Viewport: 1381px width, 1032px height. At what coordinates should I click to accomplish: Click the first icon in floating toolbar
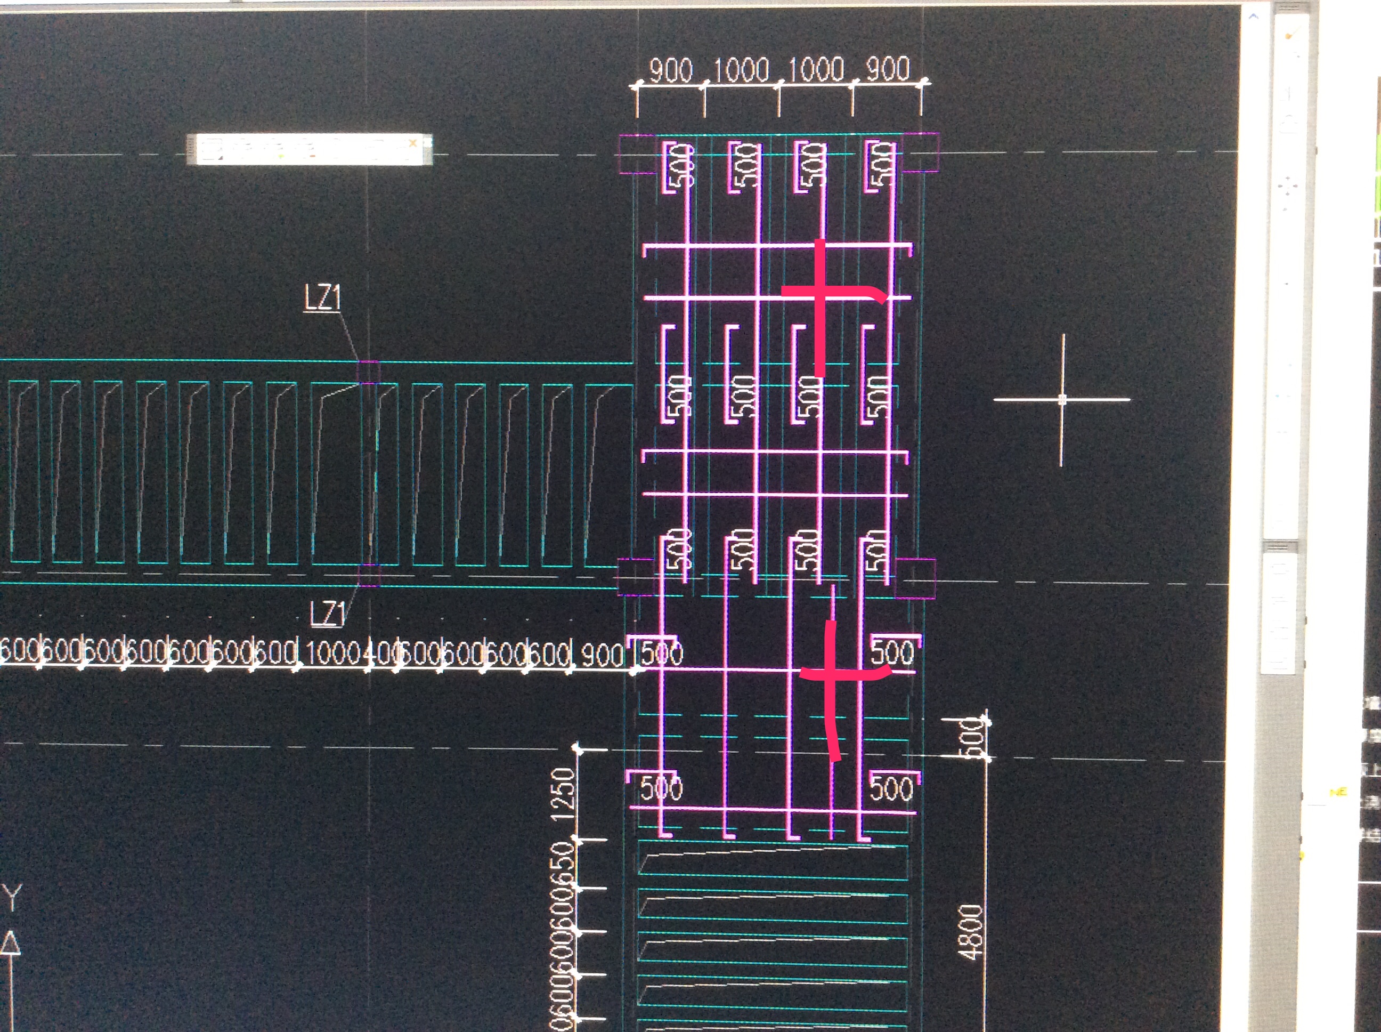click(x=212, y=150)
